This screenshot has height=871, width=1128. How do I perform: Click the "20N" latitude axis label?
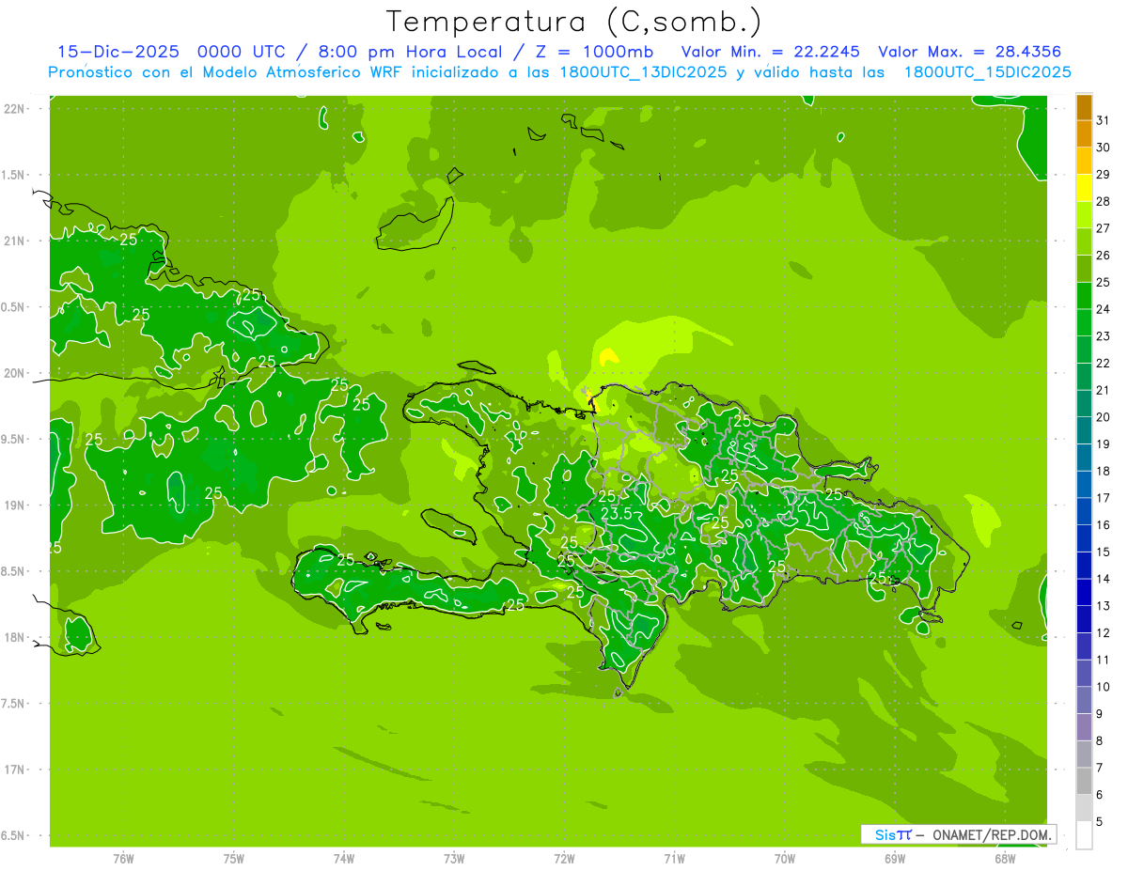pos(14,373)
